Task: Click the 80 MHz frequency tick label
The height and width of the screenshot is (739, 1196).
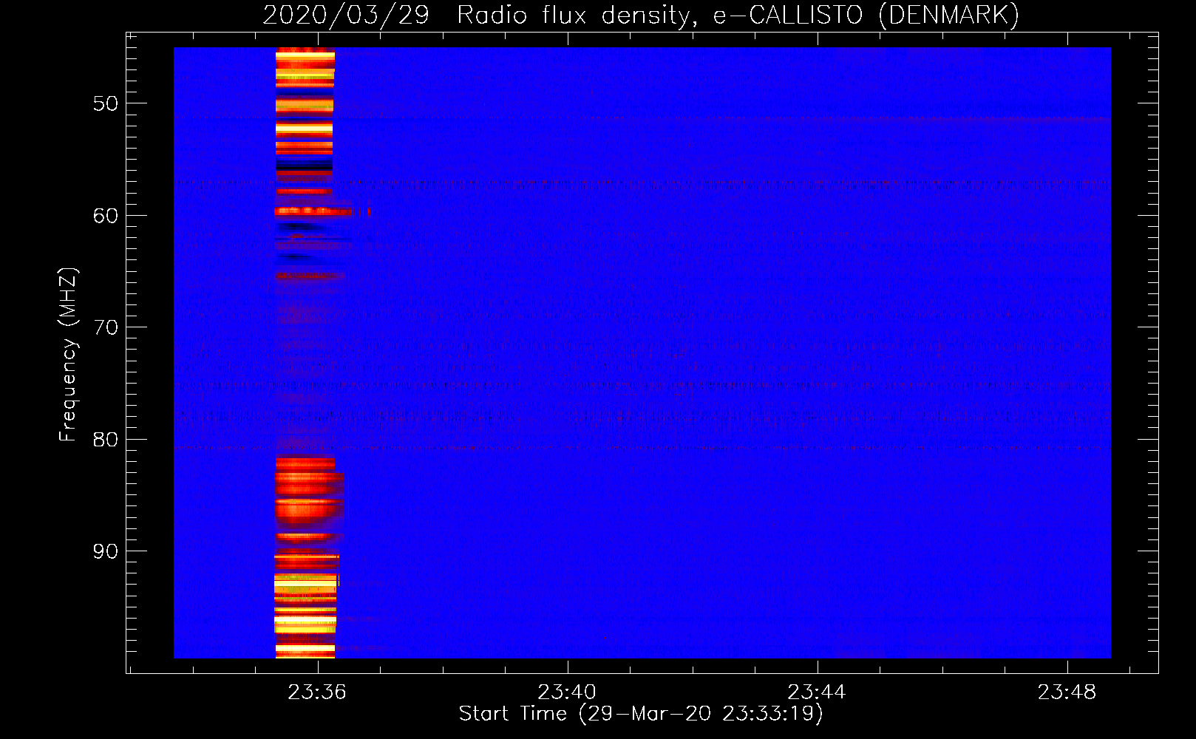Action: (x=106, y=440)
